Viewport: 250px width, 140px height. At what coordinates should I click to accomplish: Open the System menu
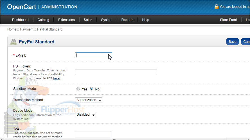107,20
